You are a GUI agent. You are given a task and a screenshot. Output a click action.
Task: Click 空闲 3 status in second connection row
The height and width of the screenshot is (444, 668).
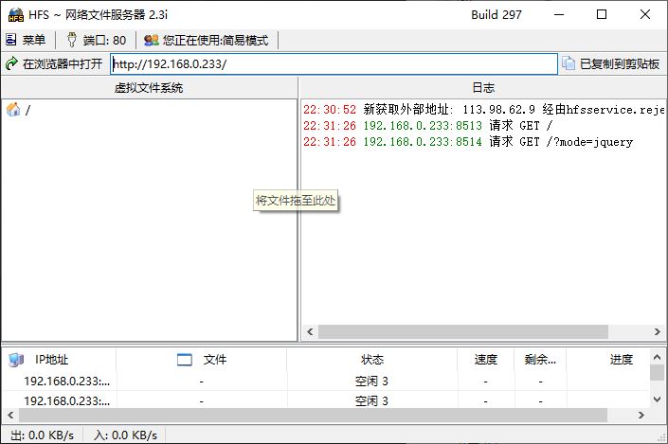point(371,400)
